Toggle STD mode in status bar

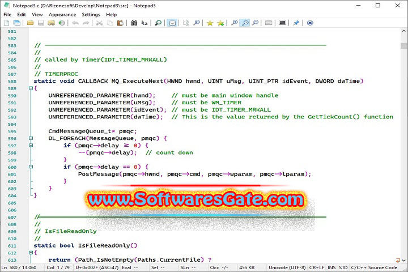coord(343,267)
